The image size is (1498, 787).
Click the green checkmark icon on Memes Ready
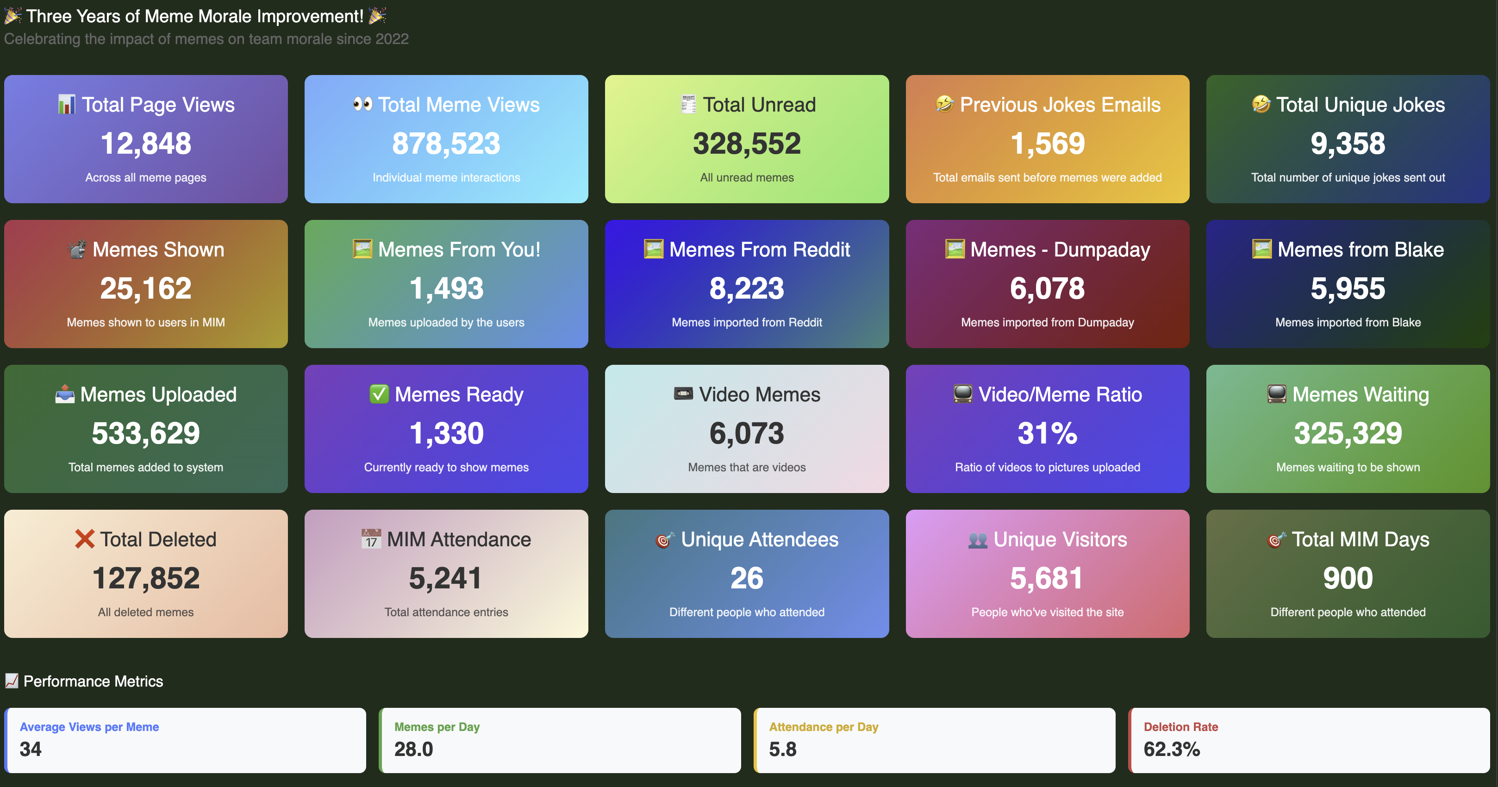coord(379,394)
